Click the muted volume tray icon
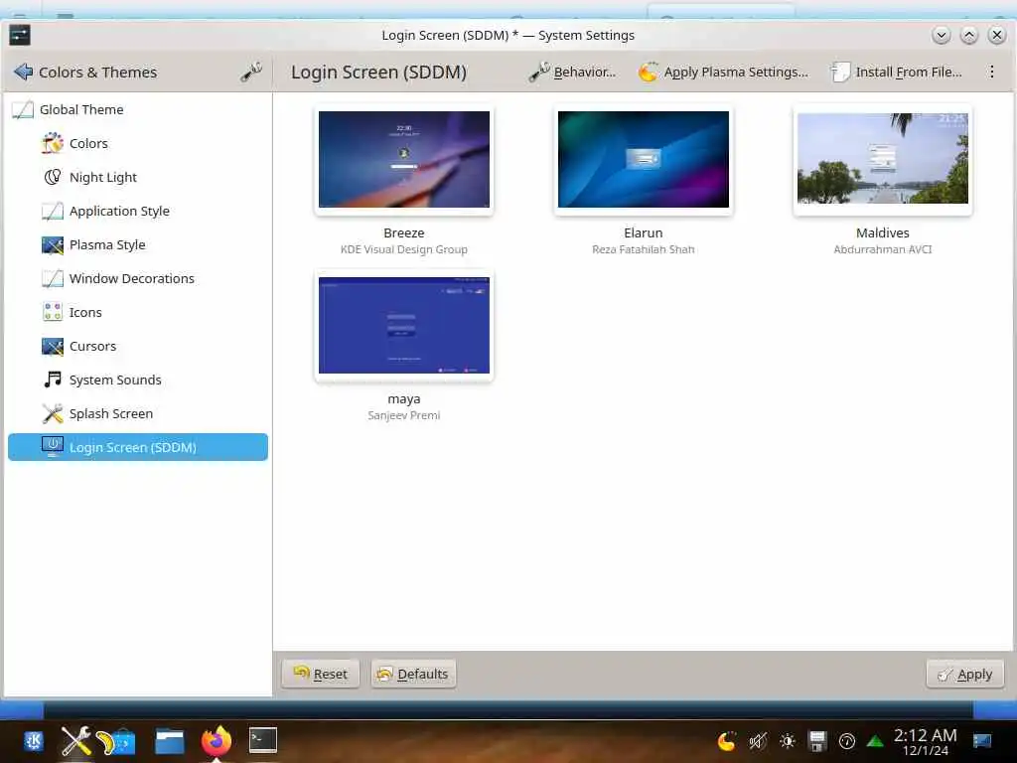 click(x=757, y=741)
